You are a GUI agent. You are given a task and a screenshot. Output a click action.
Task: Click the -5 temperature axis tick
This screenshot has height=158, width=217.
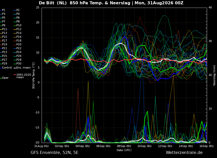point(38,98)
